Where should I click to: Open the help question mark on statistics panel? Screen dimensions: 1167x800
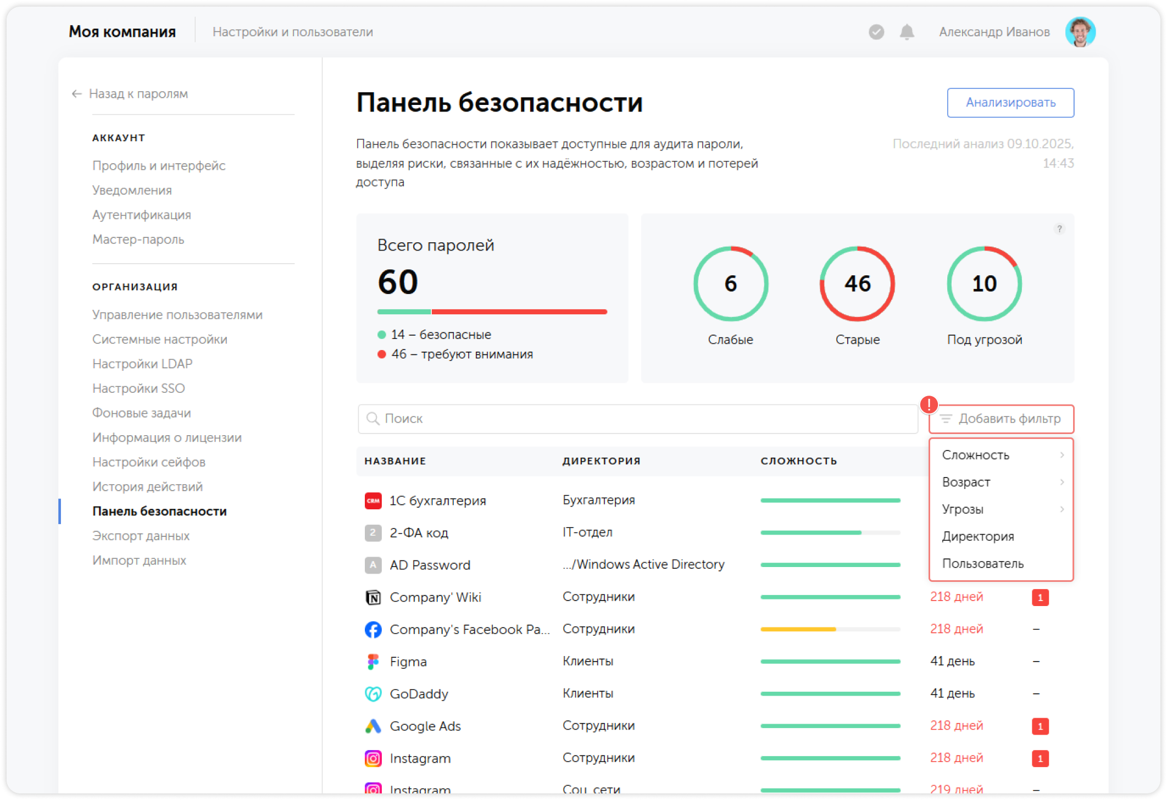(x=1058, y=228)
